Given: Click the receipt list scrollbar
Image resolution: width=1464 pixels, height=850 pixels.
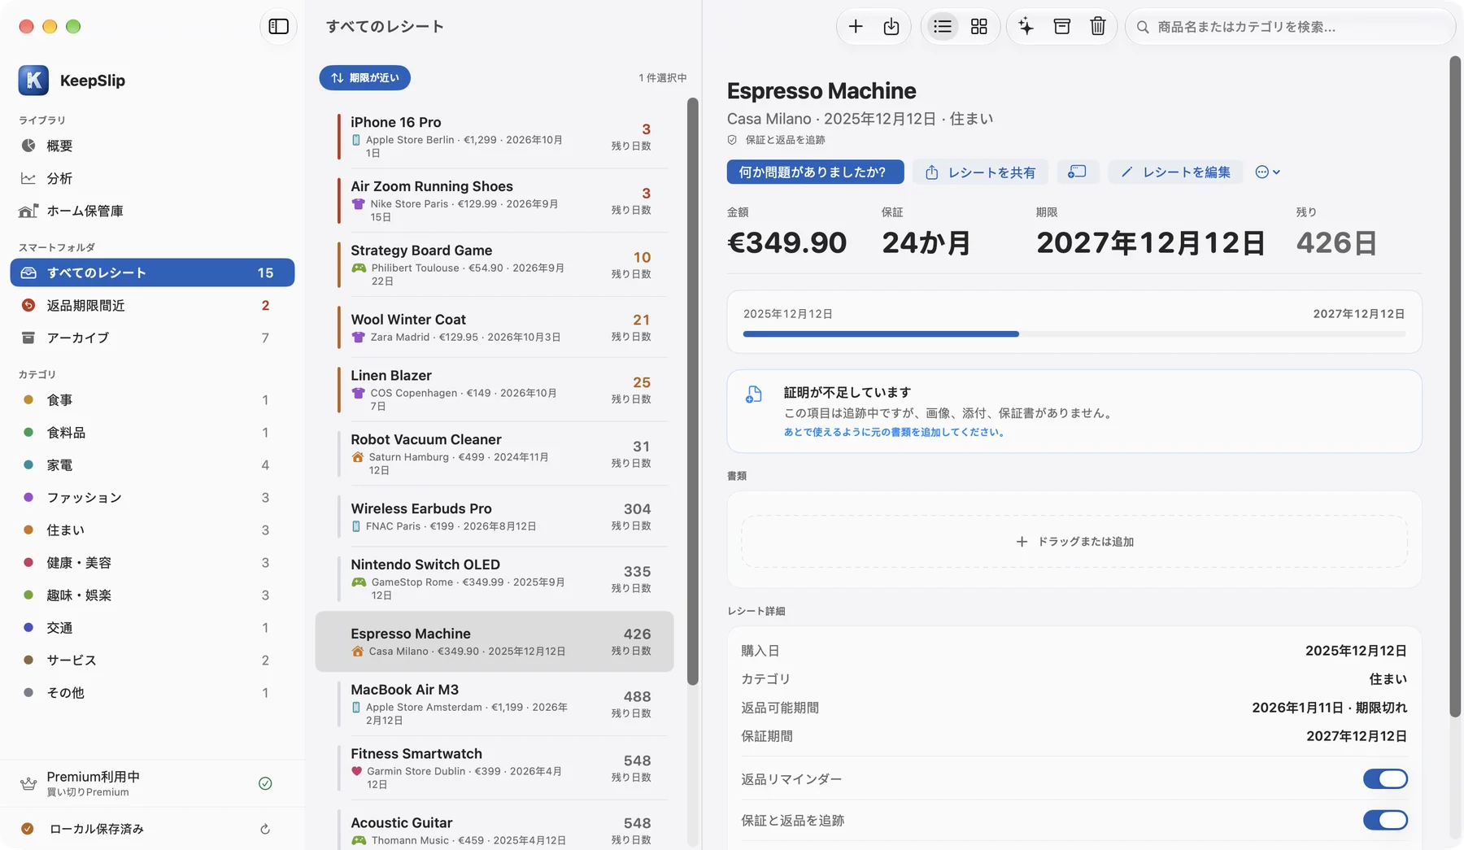Looking at the screenshot, I should (692, 390).
